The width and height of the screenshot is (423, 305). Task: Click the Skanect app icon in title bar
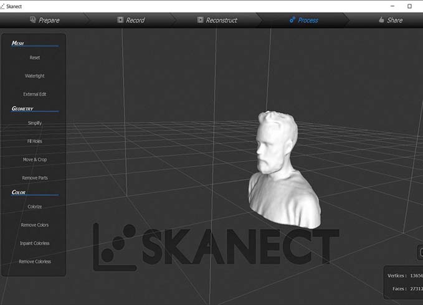point(2,6)
